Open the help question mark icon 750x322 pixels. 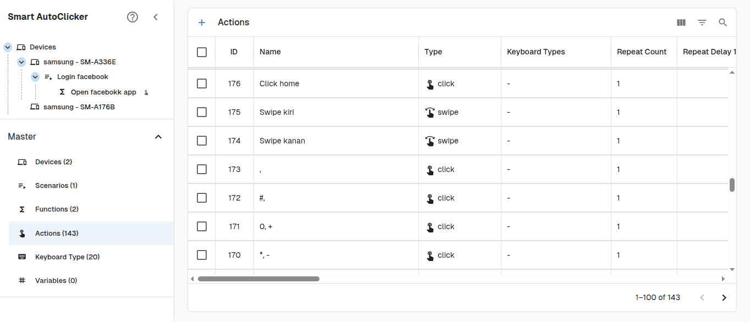click(x=132, y=17)
